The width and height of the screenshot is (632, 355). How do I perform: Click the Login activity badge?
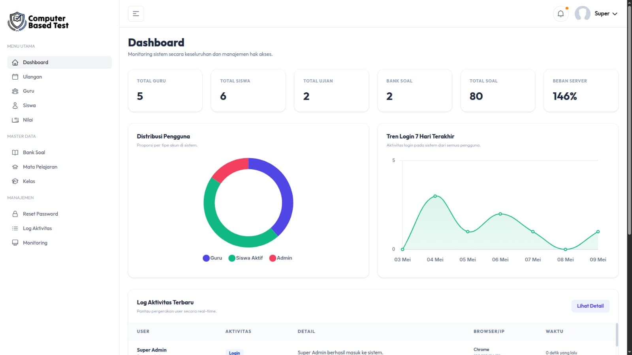point(234,353)
